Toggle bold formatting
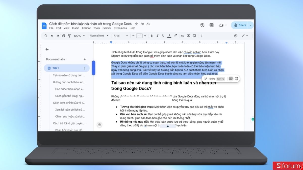The width and height of the screenshot is (303, 170). (x=151, y=36)
